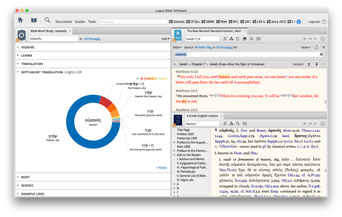Click the Lexicon panel inline search magnifier

[x=237, y=124]
